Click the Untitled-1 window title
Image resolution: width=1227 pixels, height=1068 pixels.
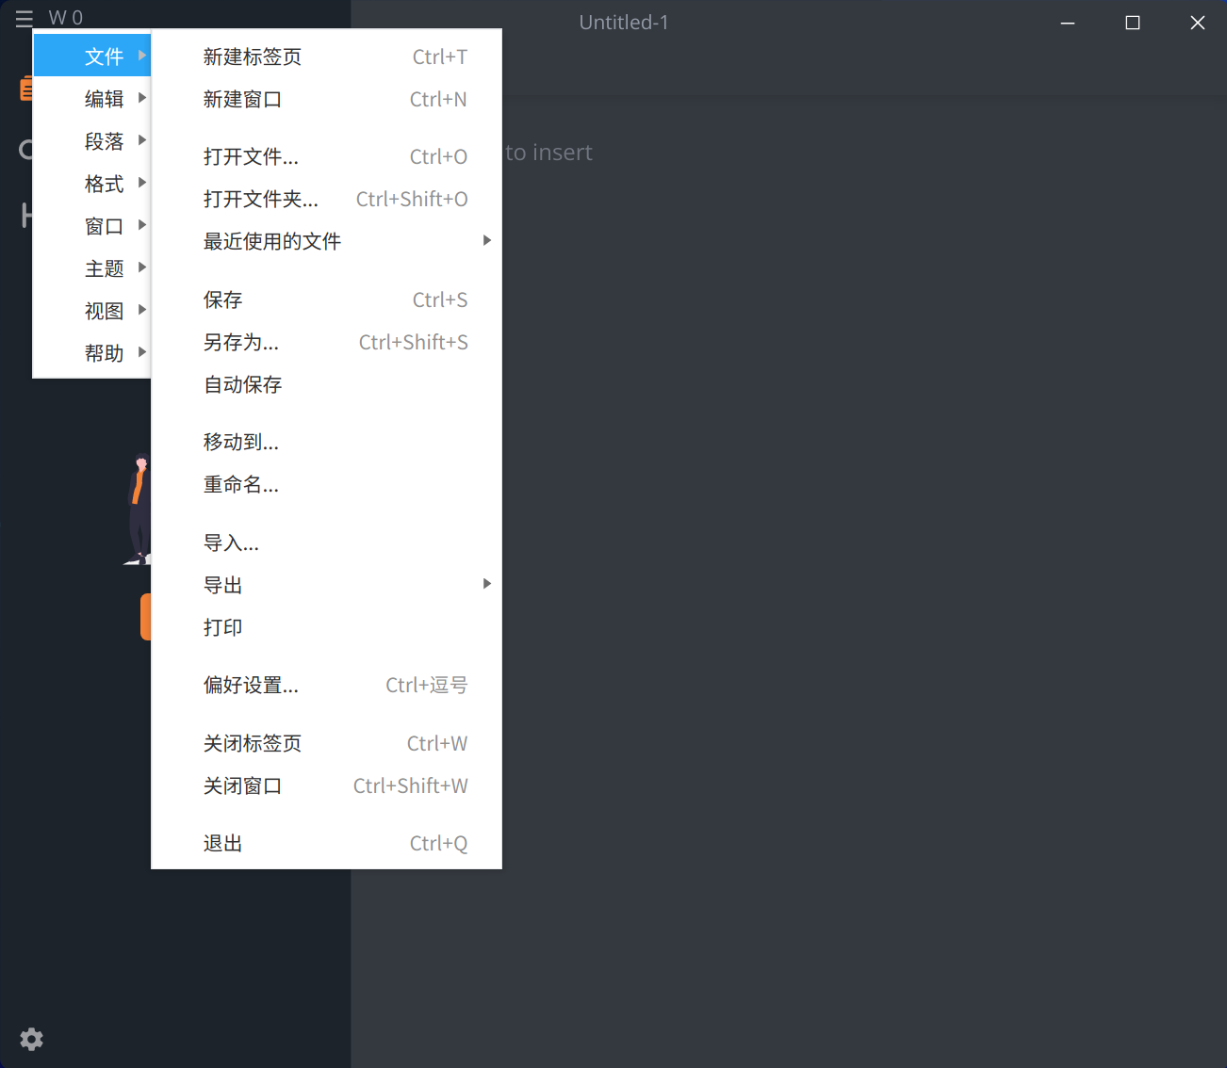[624, 22]
